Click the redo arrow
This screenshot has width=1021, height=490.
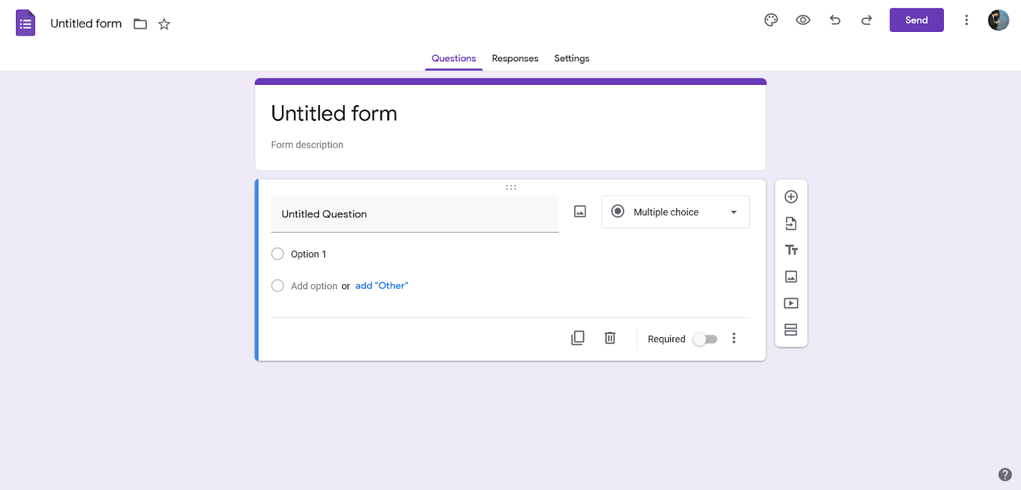[x=867, y=20]
